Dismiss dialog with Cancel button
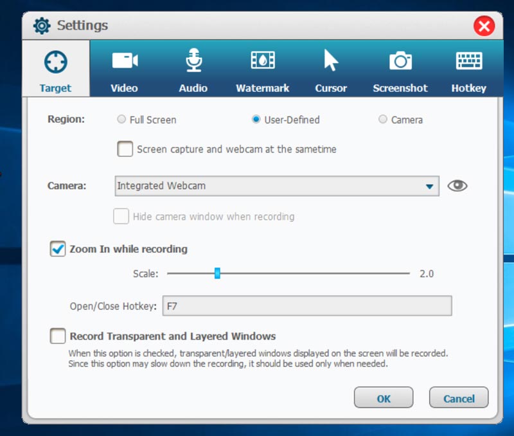 [459, 397]
